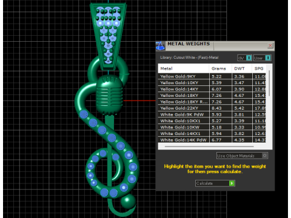The image size is (291, 218).
Task: Click the 3.36 DWT cell
Action: tap(242, 76)
